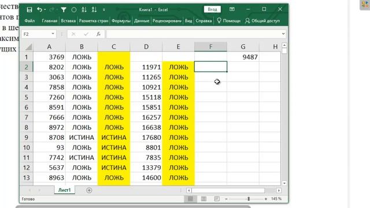Viewport: 370px width, 208px height.
Task: Open the Рецензирование tab
Action: [167, 21]
